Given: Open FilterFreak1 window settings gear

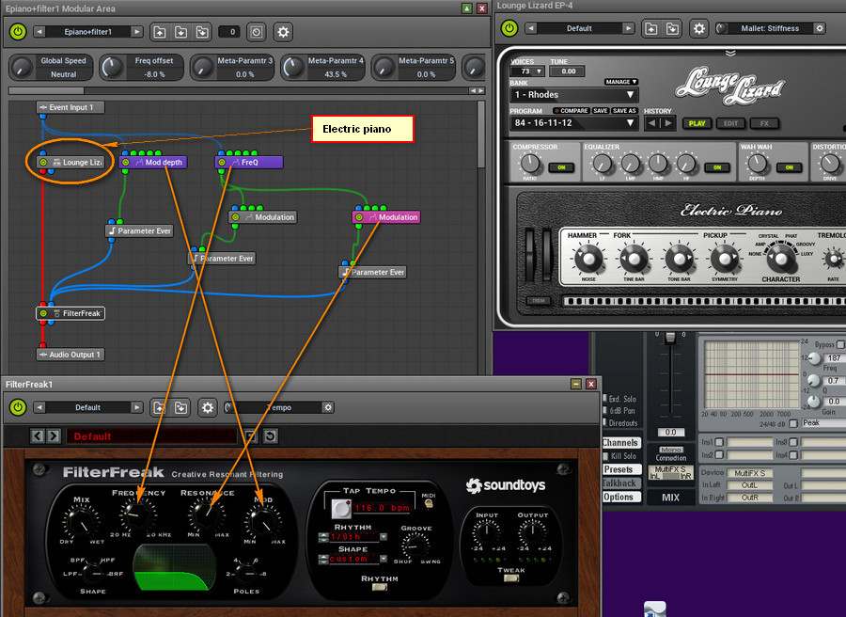Looking at the screenshot, I should coord(207,407).
